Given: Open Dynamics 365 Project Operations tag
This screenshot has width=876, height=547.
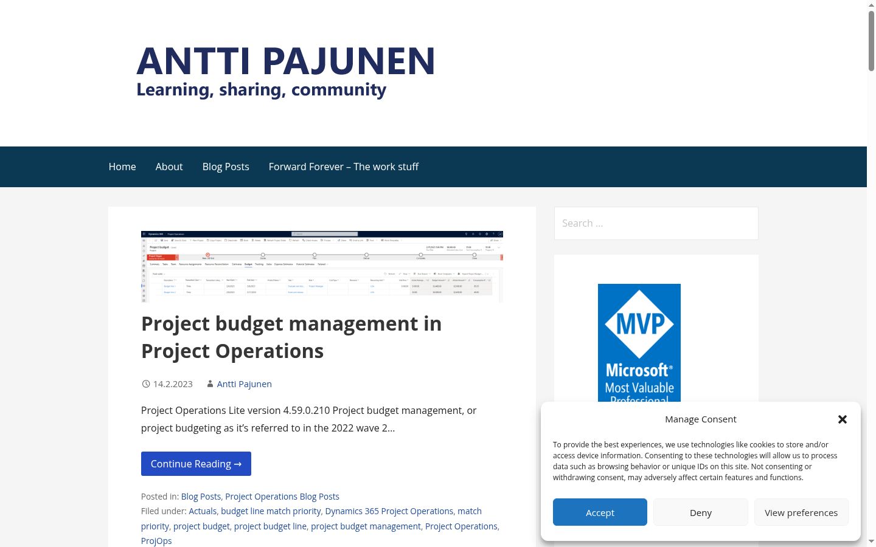Looking at the screenshot, I should coord(389,511).
